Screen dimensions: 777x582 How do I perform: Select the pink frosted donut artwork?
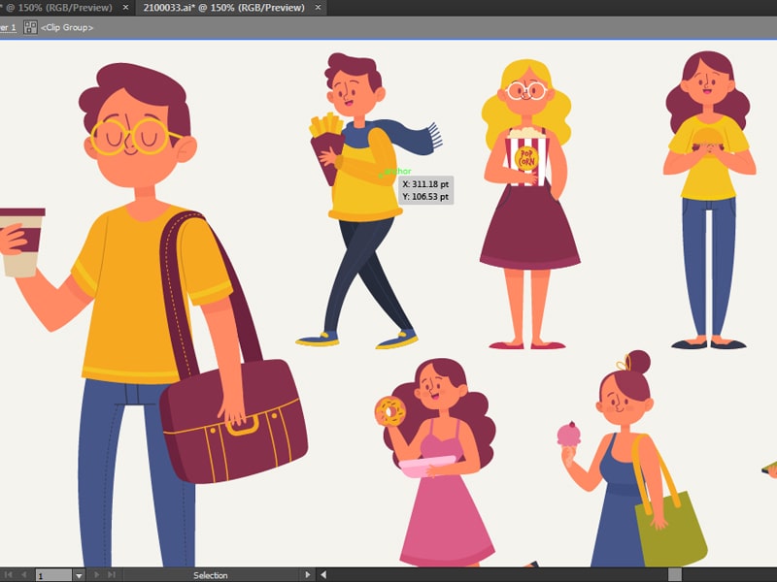click(x=389, y=412)
